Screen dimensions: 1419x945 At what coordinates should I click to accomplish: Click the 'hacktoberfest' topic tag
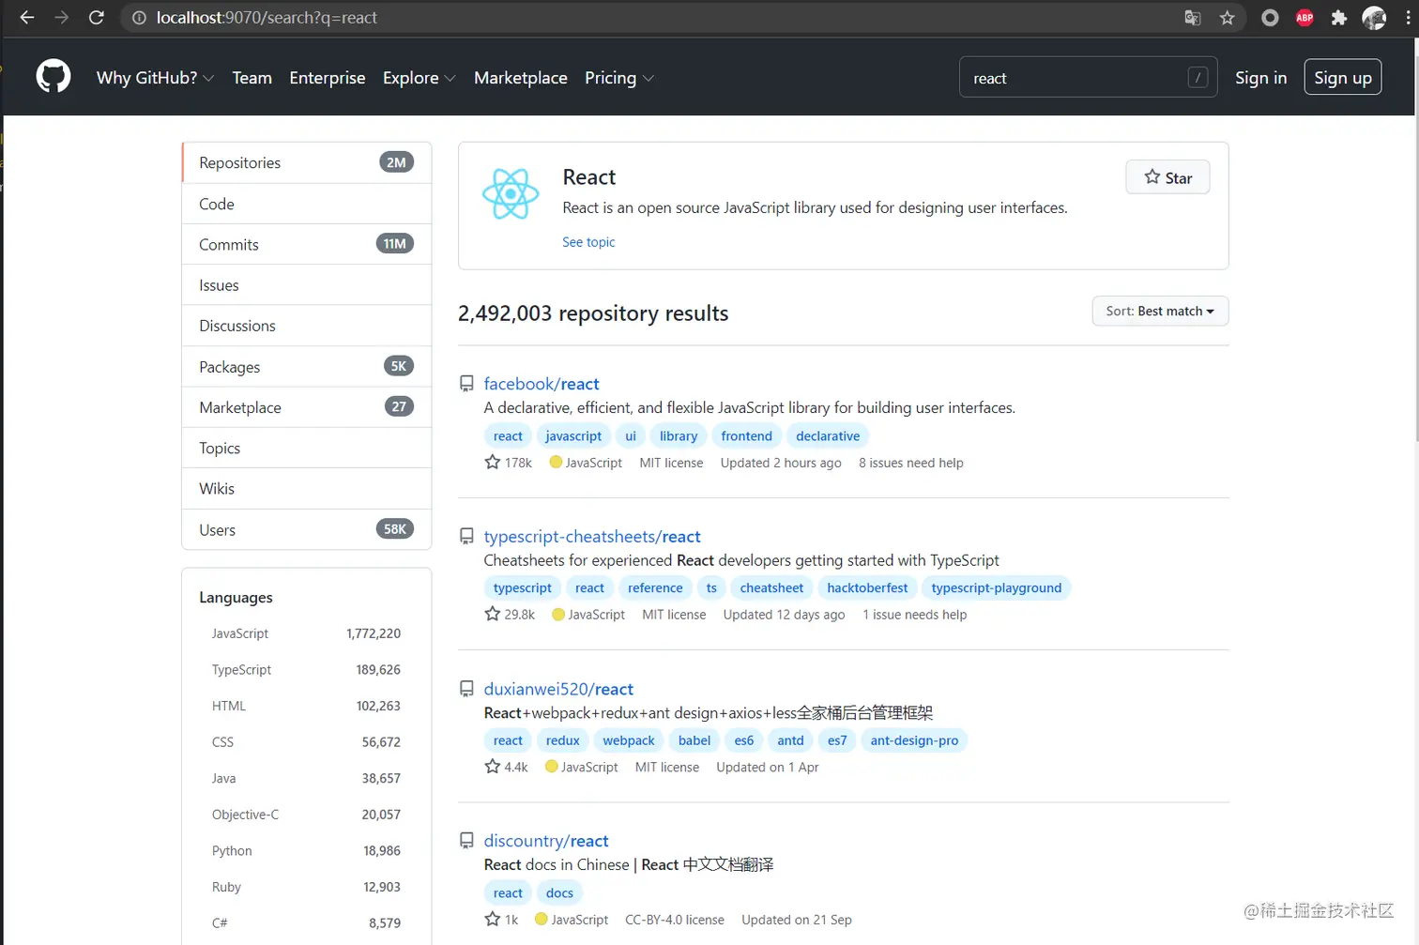pos(867,587)
